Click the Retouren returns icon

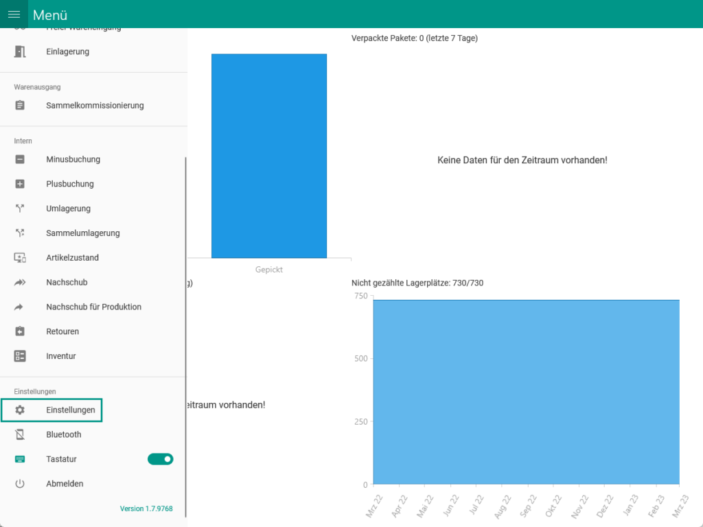pos(20,331)
